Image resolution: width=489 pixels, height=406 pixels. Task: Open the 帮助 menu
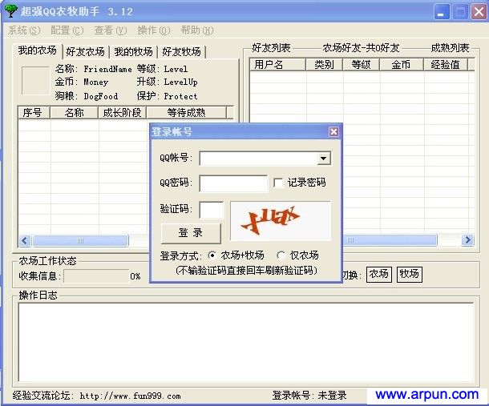[x=196, y=30]
